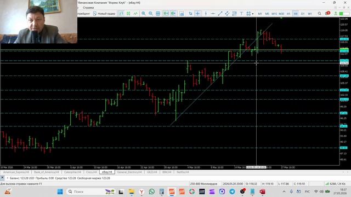Screen dimensions: 351x197
Task: Open WhatsApp from taskbar
Action: pos(151,192)
